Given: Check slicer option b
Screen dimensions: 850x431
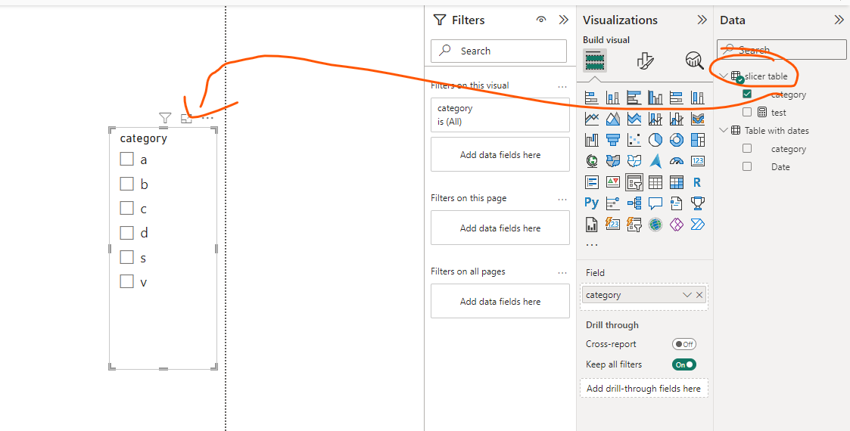Looking at the screenshot, I should point(127,184).
